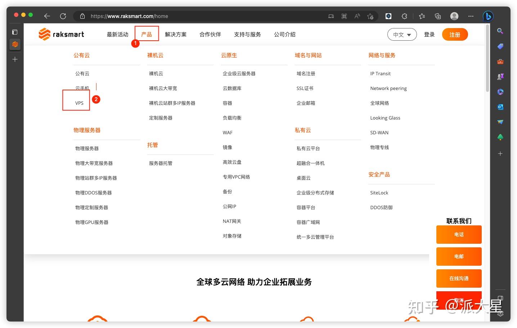Open the 支持与服务 menu
Viewport: 517px width, 328px height.
point(247,35)
